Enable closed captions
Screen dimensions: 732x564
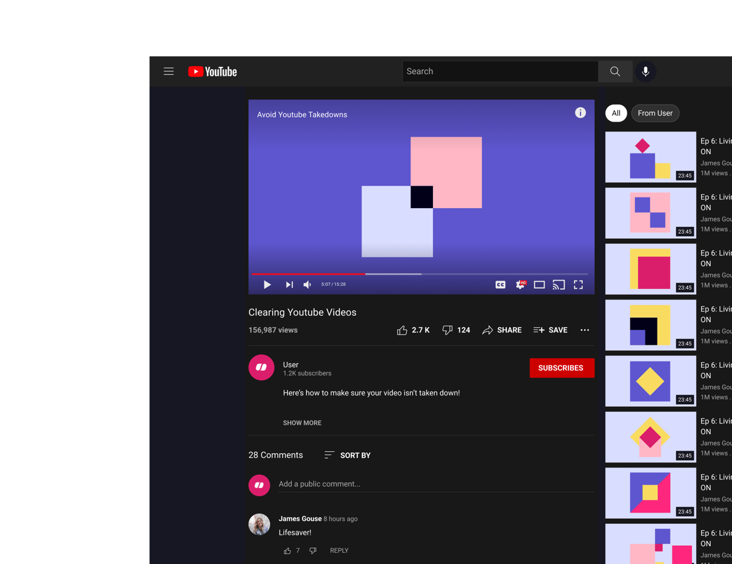(x=500, y=285)
